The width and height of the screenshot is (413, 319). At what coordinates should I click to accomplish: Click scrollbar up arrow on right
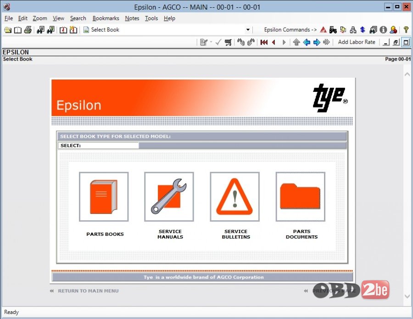pyautogui.click(x=407, y=74)
